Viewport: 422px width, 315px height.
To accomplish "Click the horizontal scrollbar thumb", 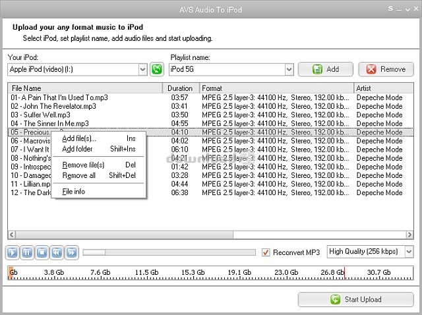I will tap(124, 235).
